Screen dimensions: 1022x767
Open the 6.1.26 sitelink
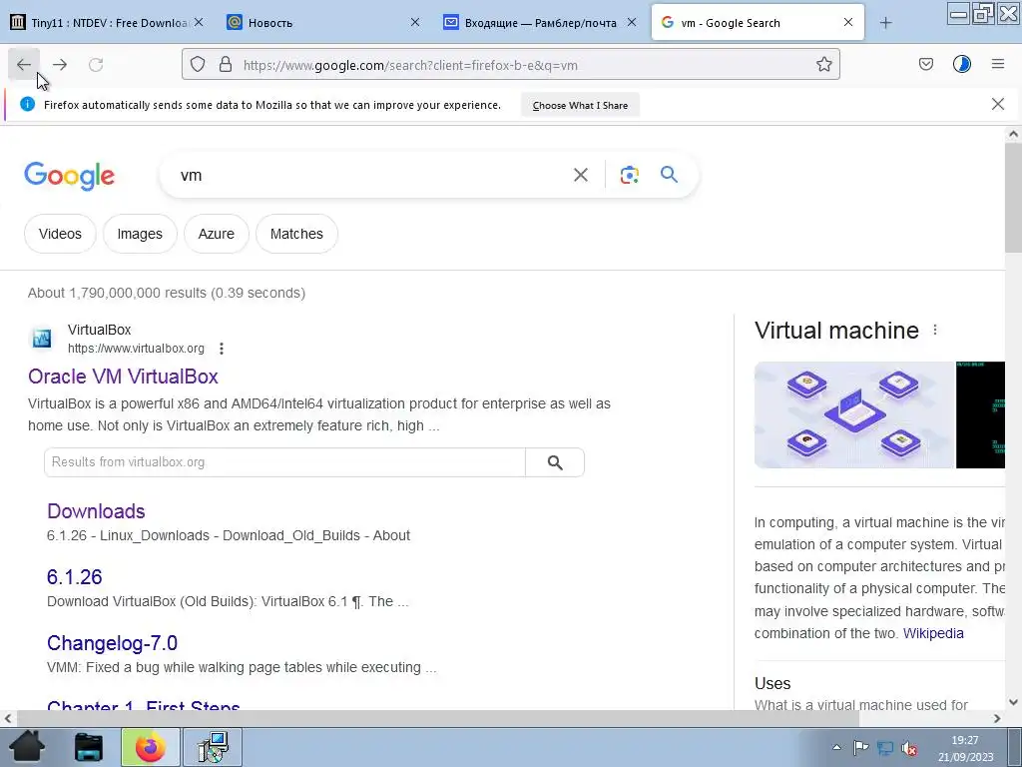click(74, 576)
